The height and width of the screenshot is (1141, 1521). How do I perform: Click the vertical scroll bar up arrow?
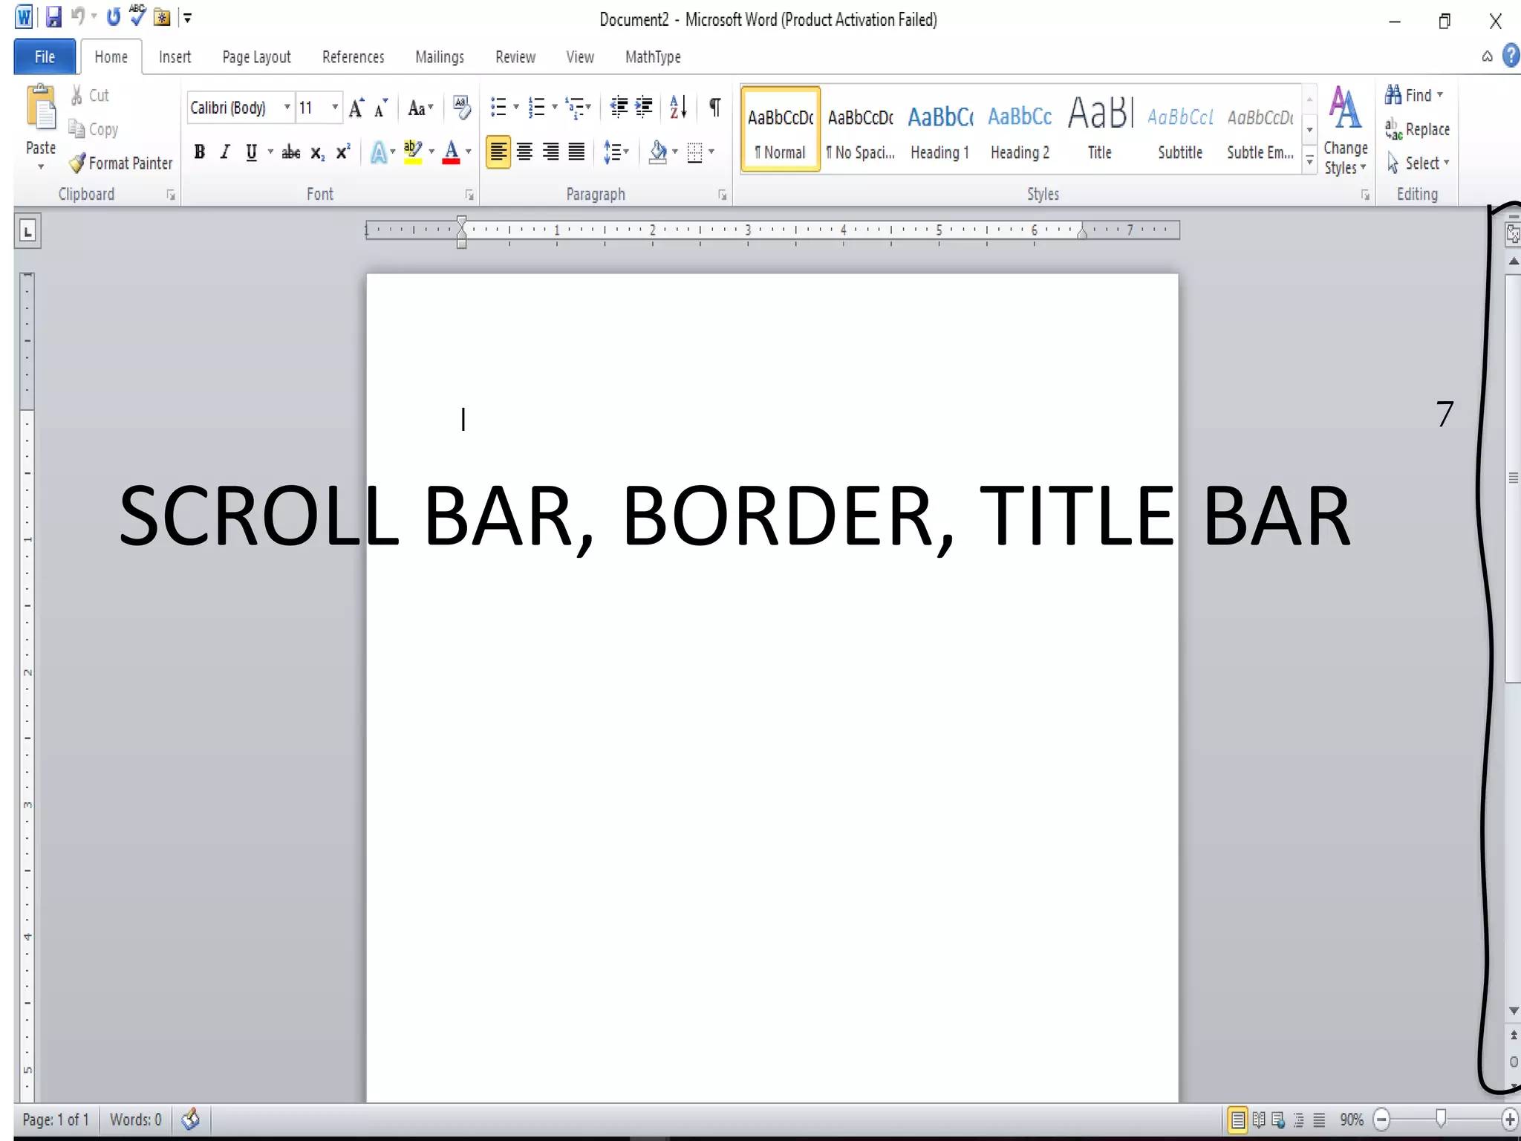click(1513, 261)
